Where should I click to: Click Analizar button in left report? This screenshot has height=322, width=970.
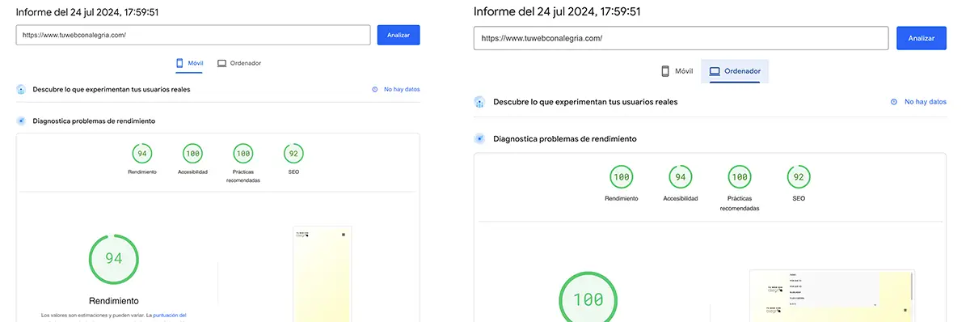coord(399,36)
